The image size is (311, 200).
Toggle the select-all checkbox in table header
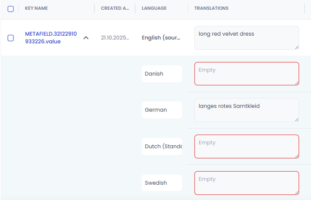[11, 9]
